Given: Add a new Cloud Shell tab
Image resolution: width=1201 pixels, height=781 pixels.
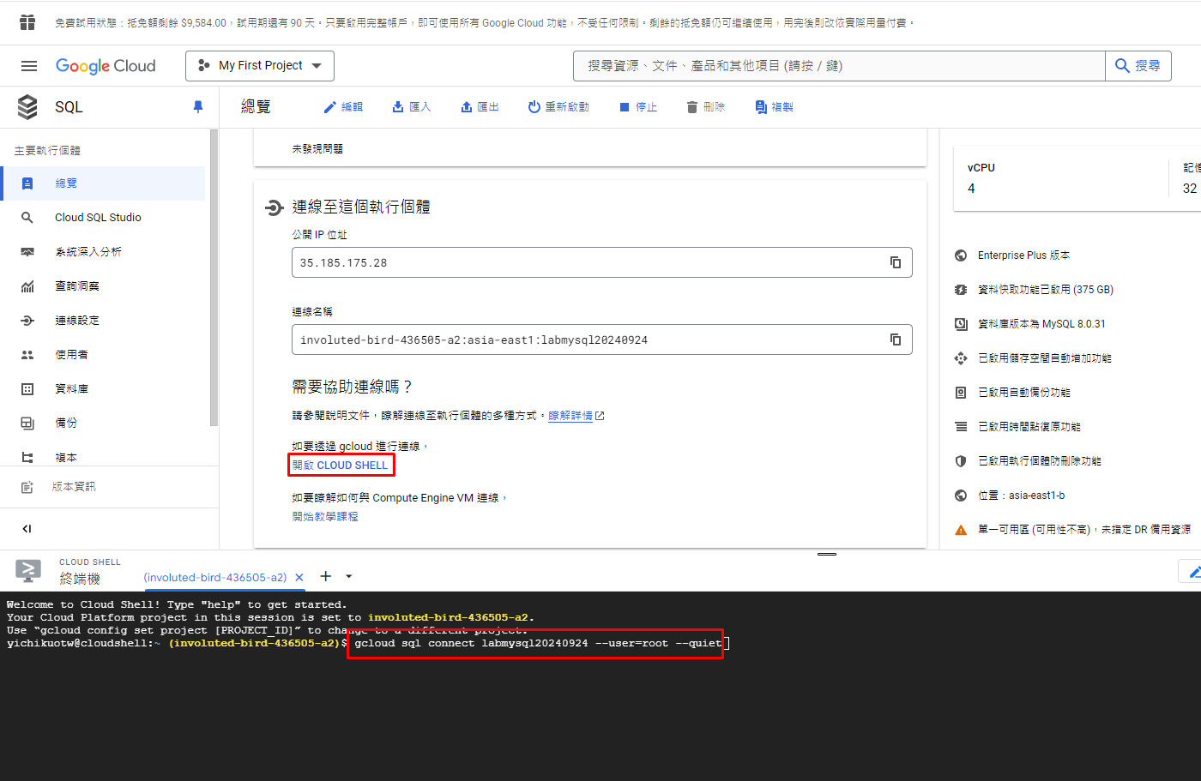Looking at the screenshot, I should pos(326,577).
